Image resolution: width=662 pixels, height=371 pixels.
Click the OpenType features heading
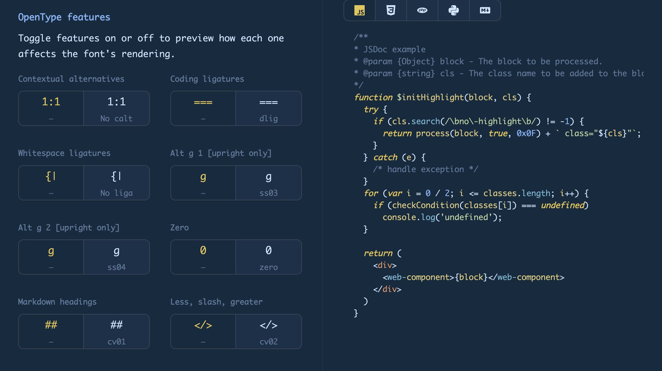(x=64, y=17)
